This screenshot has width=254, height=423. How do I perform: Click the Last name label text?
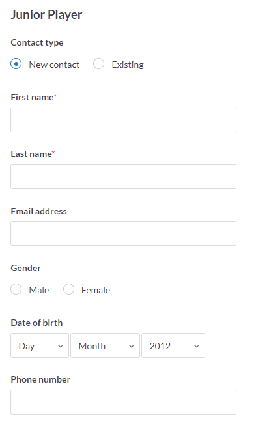click(31, 154)
